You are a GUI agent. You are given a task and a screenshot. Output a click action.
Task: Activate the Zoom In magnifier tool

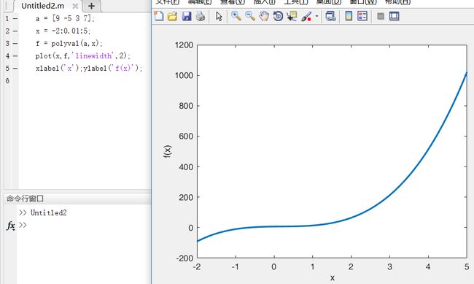[236, 16]
